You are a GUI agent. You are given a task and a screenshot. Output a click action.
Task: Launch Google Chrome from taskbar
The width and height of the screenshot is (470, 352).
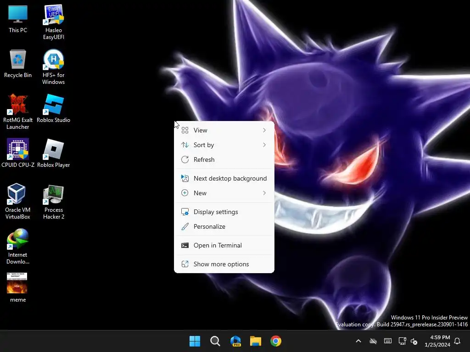(x=276, y=341)
